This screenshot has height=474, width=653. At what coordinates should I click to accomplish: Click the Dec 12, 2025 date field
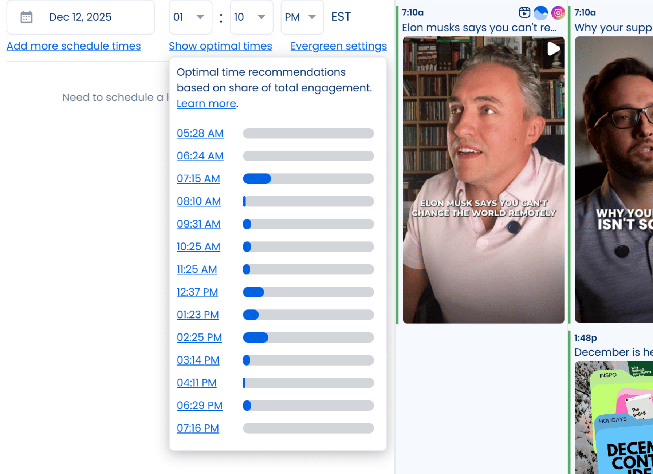point(80,17)
